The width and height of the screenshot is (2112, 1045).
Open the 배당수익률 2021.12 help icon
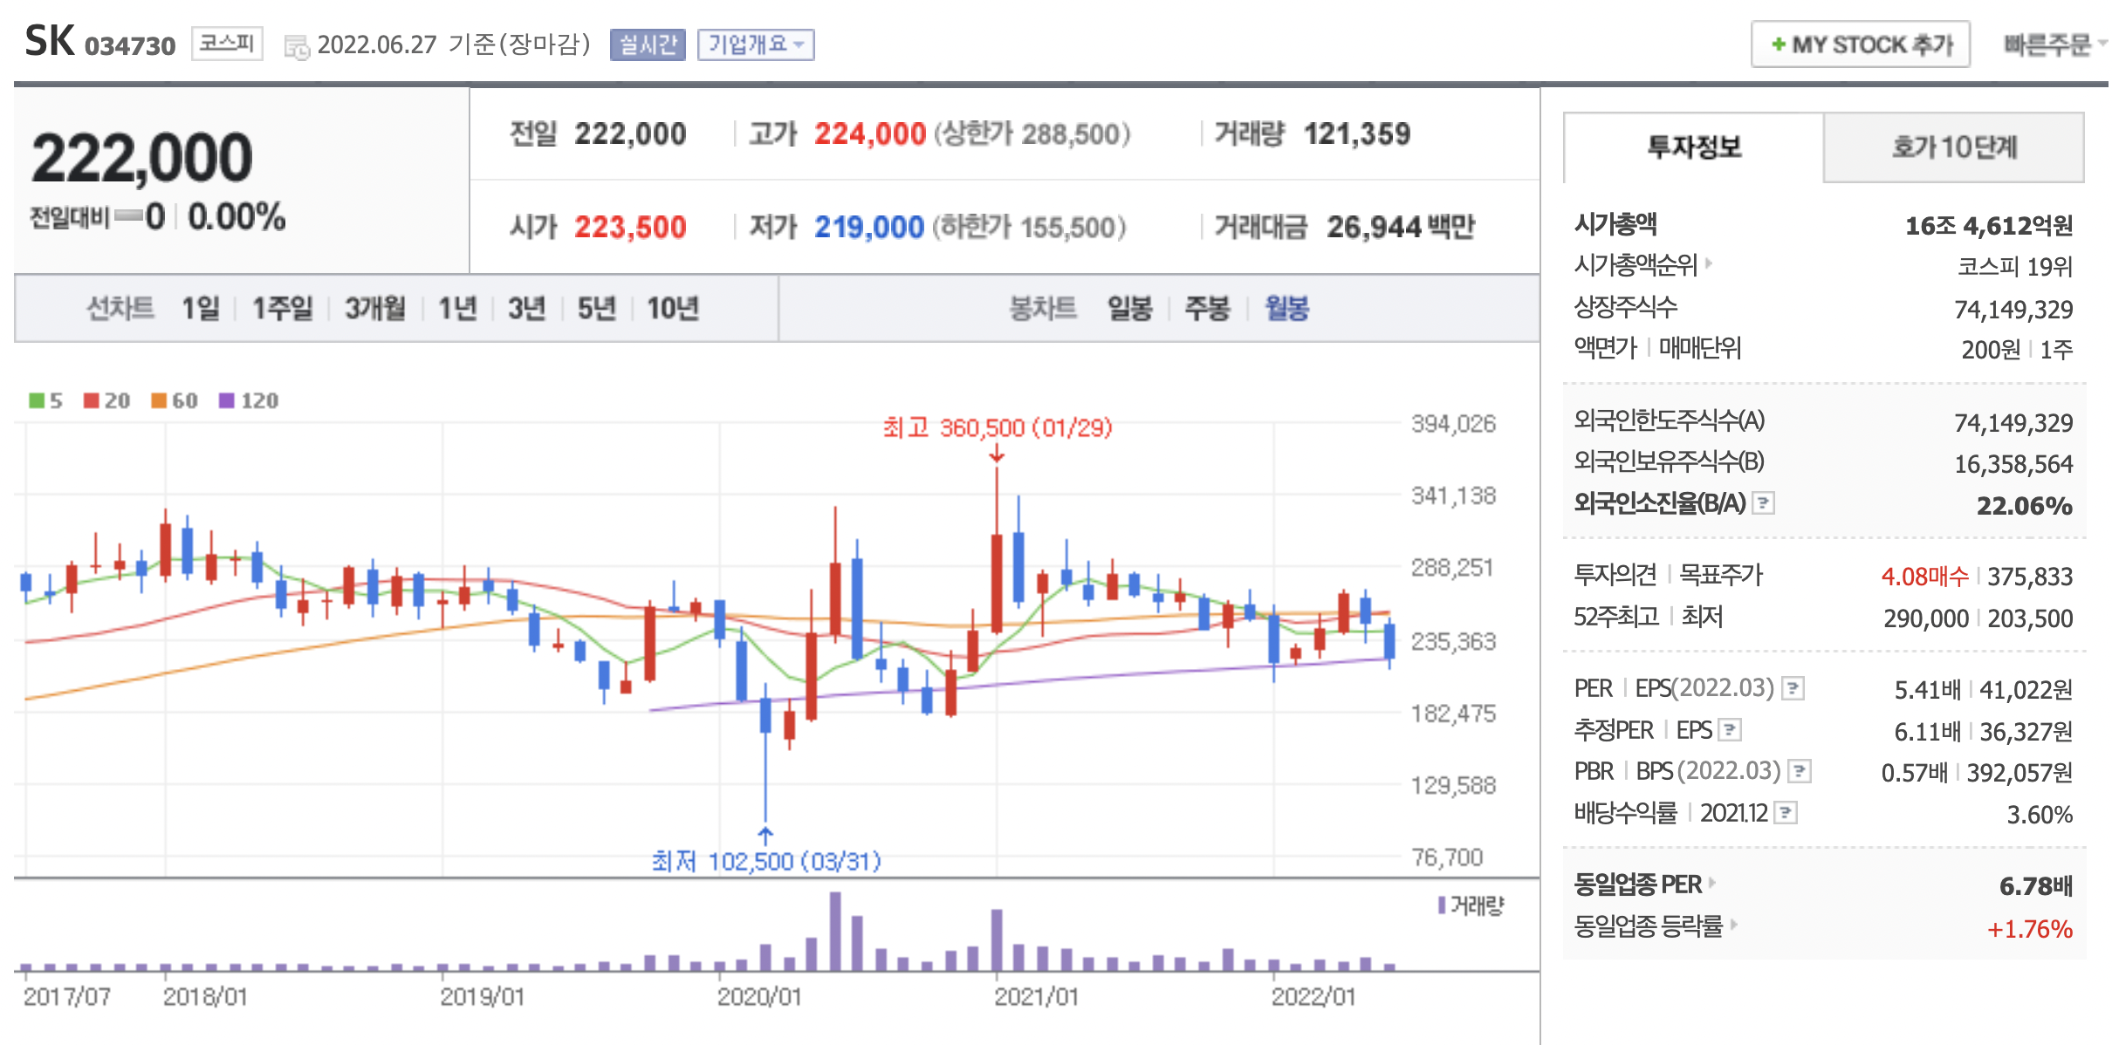pyautogui.click(x=1786, y=813)
